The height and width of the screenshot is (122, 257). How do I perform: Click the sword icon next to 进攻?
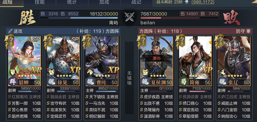pos(10,31)
